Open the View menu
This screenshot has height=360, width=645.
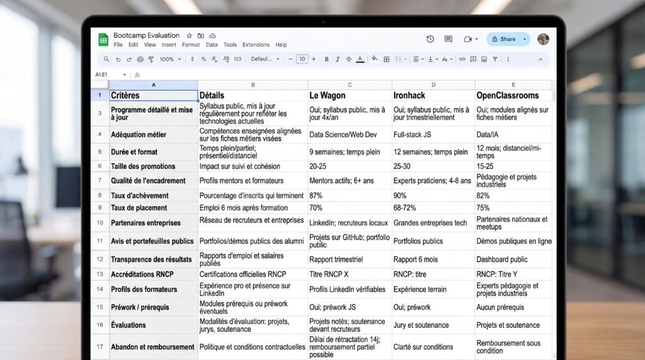(150, 45)
